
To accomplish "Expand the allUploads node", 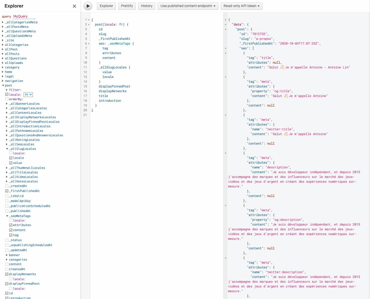I will pyautogui.click(x=3, y=63).
